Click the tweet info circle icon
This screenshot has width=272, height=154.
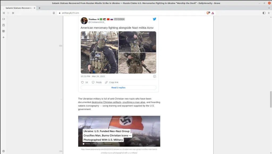click(154, 76)
